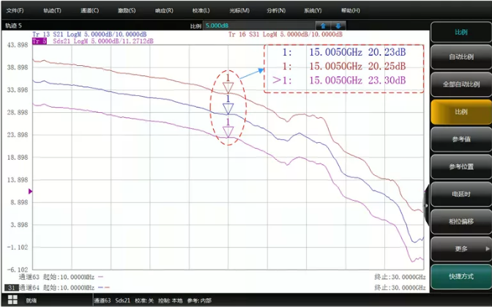
Task: Click the 参考值 softkey
Action: tap(461, 139)
